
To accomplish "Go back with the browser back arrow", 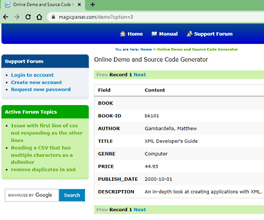I will [6, 17].
